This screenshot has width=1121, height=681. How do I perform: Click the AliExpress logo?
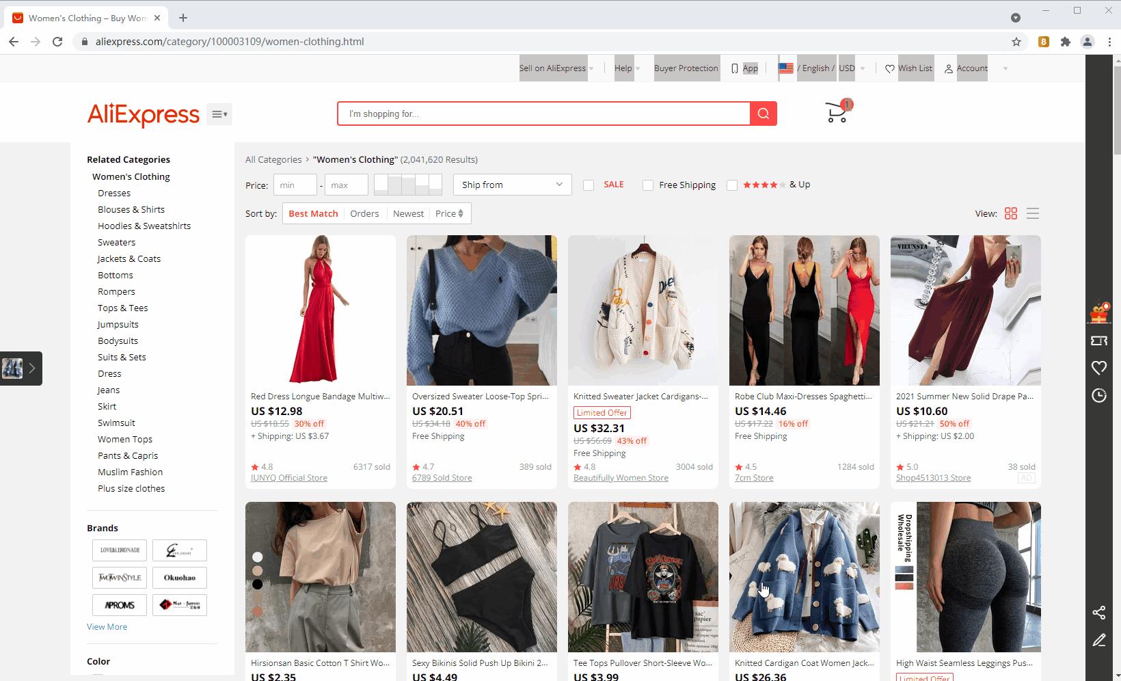[x=144, y=115]
